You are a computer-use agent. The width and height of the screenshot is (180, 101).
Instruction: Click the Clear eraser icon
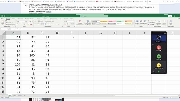click(x=149, y=24)
